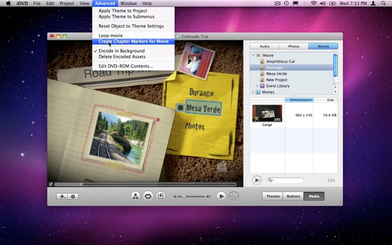Open the search magnifier dropdown in media browser
The image size is (392, 245).
pyautogui.click(x=270, y=180)
